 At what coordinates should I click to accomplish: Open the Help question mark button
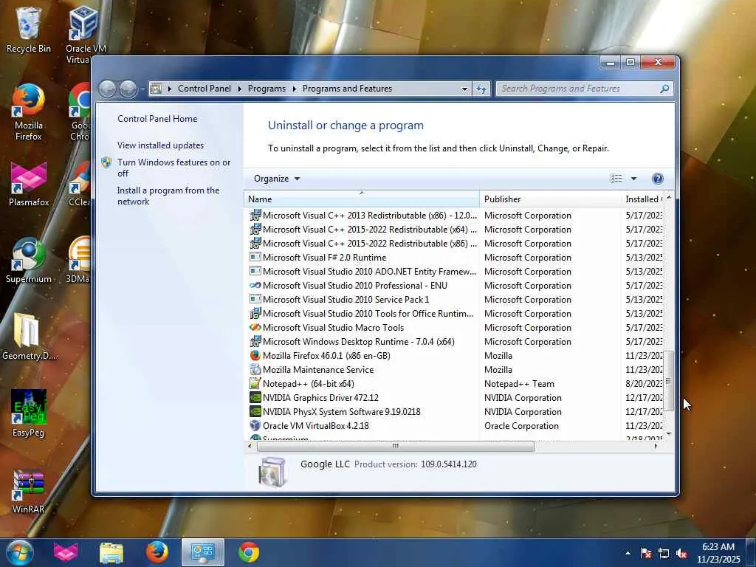click(658, 179)
